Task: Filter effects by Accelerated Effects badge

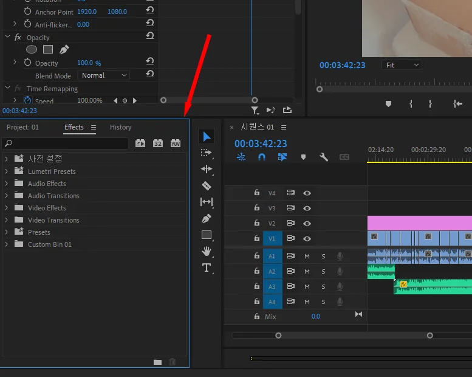Action: (x=140, y=143)
